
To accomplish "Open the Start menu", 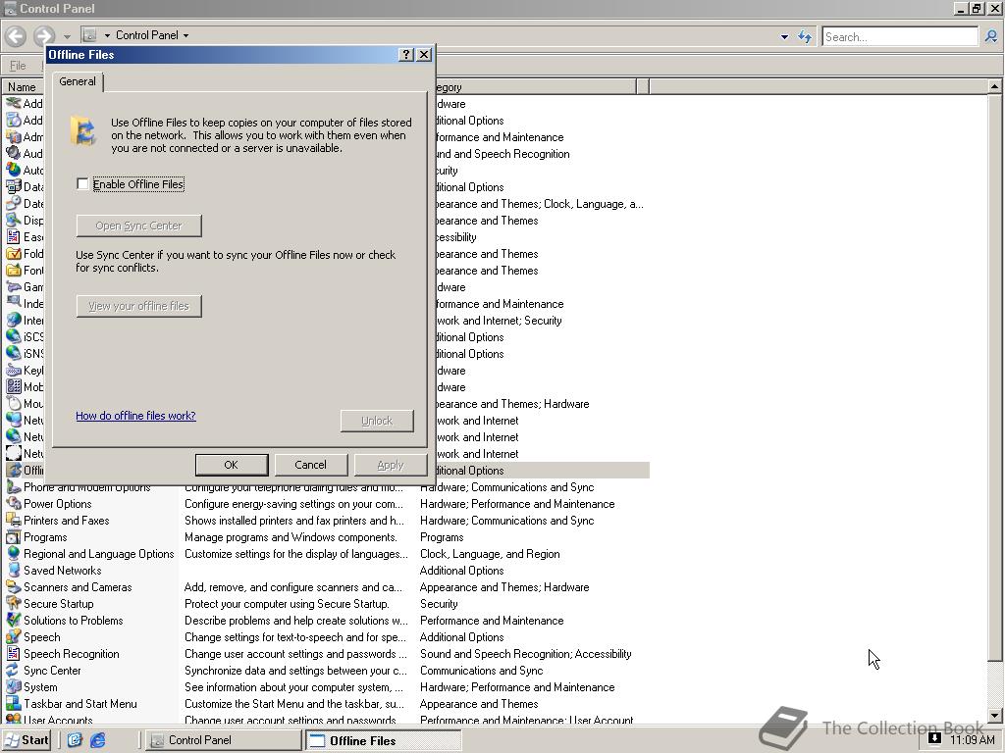I will click(x=26, y=740).
